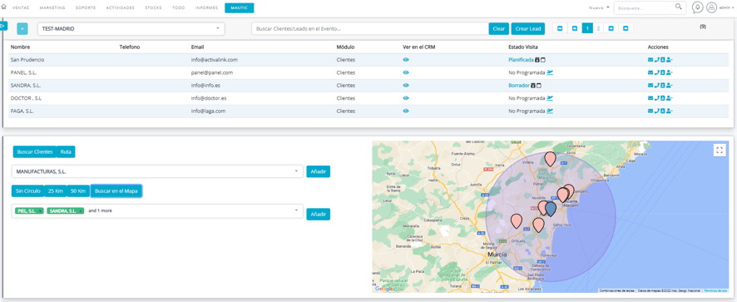This screenshot has height=302, width=737.
Task: Remove the PIEL, S.L. tag
Action: coord(41,210)
